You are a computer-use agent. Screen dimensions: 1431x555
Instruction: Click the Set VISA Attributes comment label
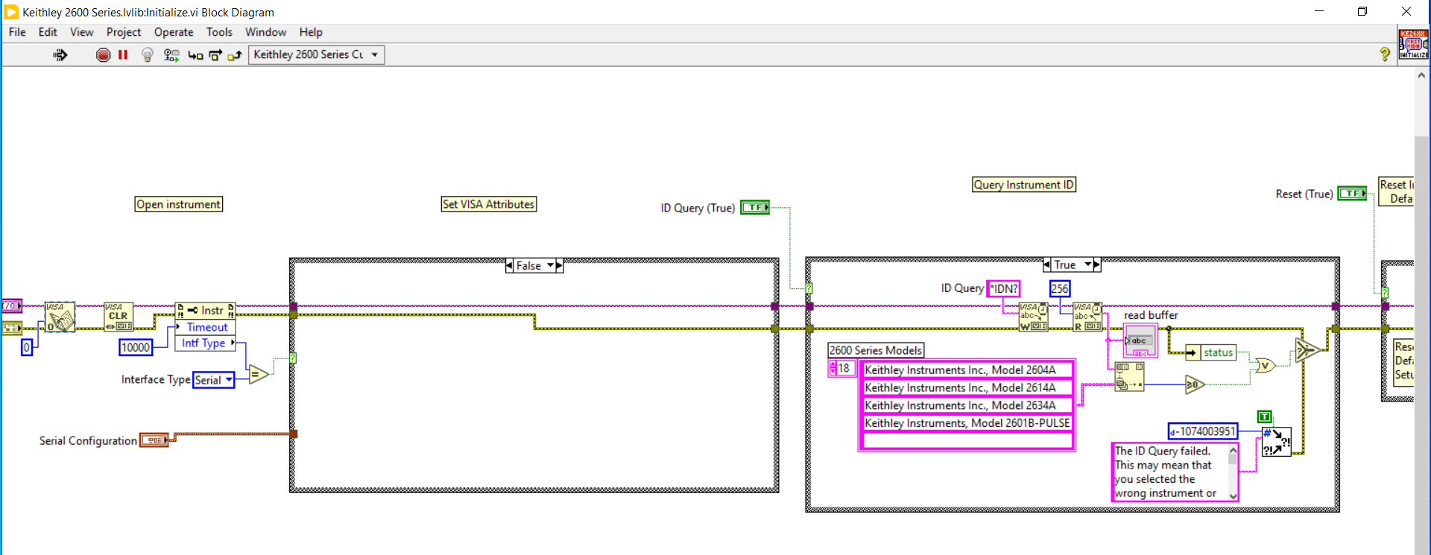click(489, 204)
